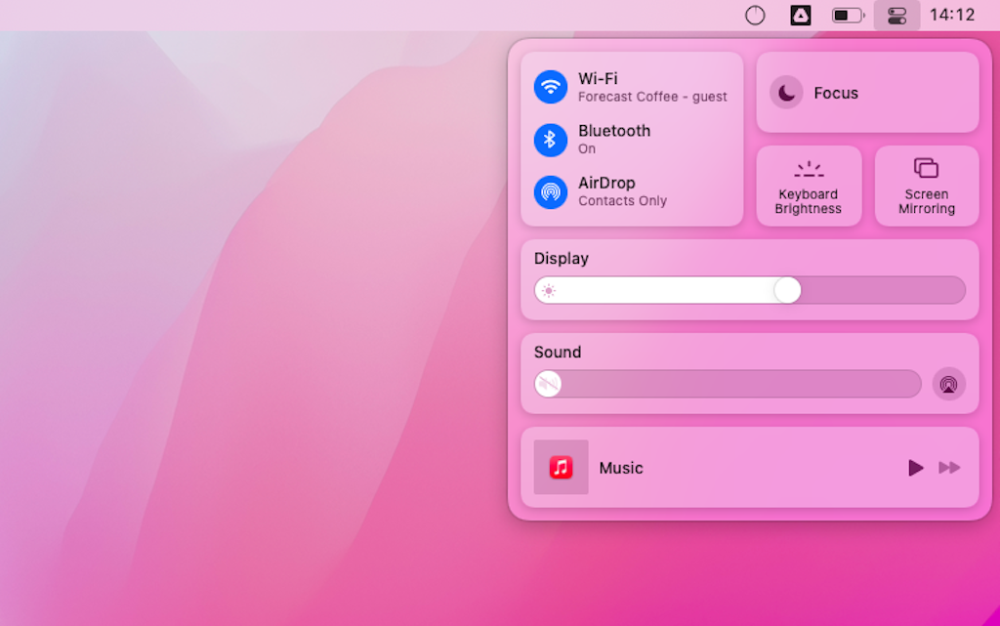
Task: Open the clock showing 14:12
Action: [951, 15]
